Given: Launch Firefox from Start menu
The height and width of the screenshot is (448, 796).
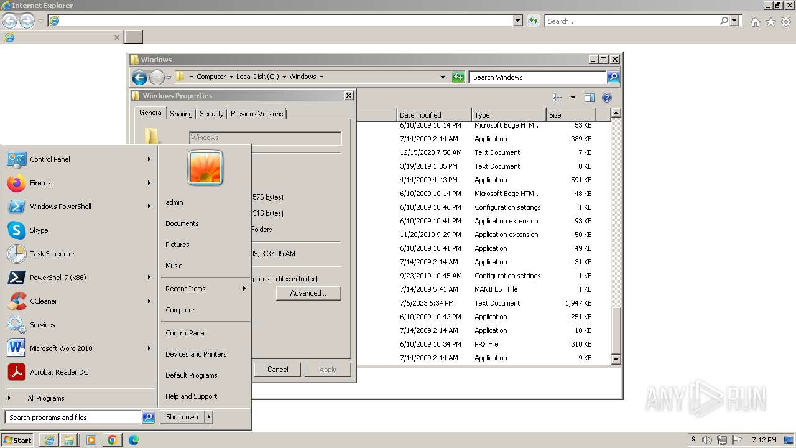Looking at the screenshot, I should coord(79,183).
